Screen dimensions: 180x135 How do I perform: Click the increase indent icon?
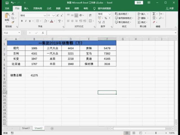(x=85, y=21)
